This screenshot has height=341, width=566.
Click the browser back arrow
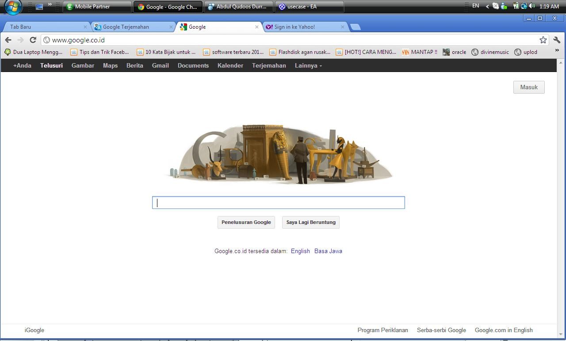point(8,40)
